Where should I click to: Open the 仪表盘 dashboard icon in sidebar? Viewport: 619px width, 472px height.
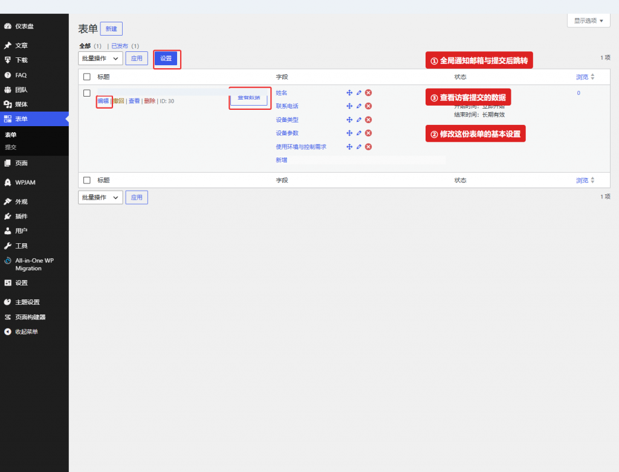[x=7, y=26]
